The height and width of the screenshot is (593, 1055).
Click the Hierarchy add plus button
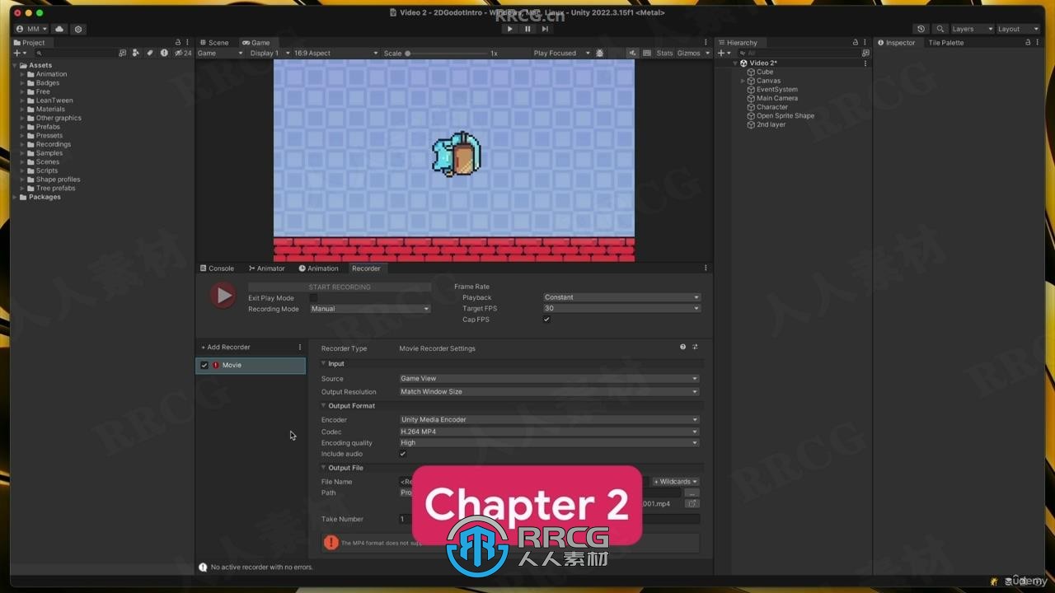[724, 53]
